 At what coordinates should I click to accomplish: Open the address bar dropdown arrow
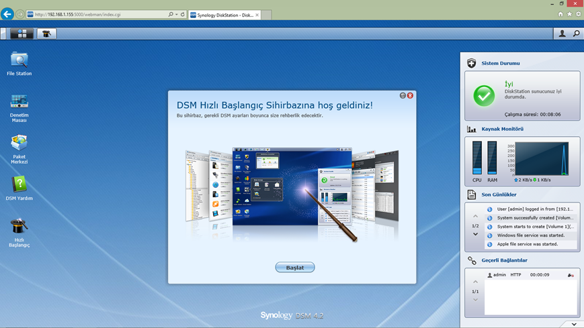tap(177, 15)
